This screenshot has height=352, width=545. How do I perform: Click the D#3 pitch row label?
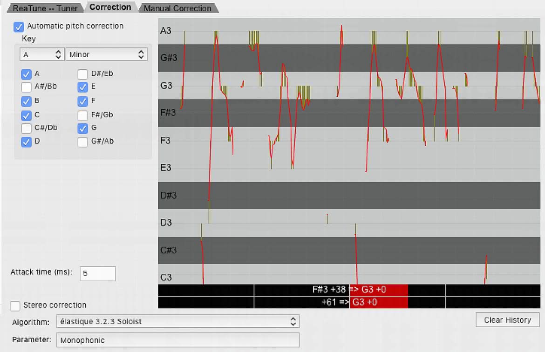pyautogui.click(x=169, y=195)
